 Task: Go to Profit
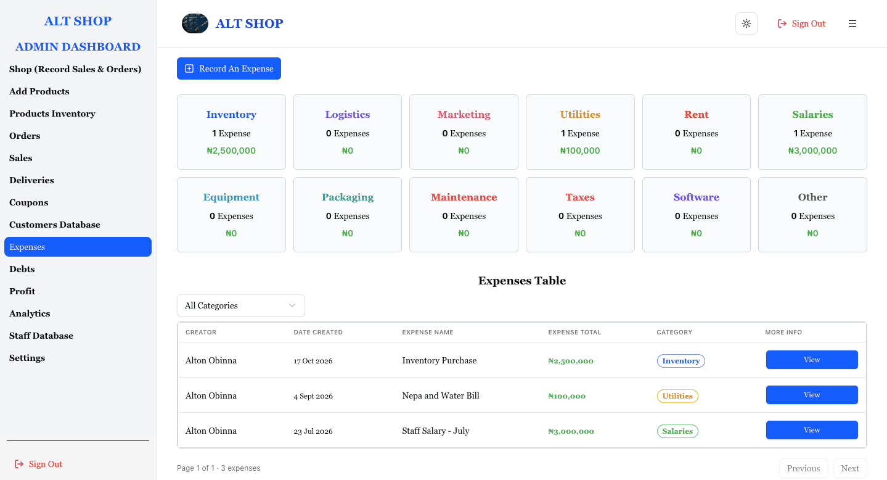pos(22,291)
